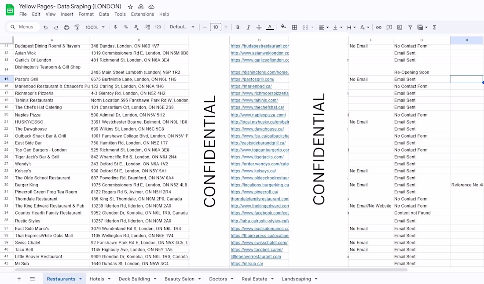Toggle bold formatting
The height and width of the screenshot is (284, 484).
[238, 27]
